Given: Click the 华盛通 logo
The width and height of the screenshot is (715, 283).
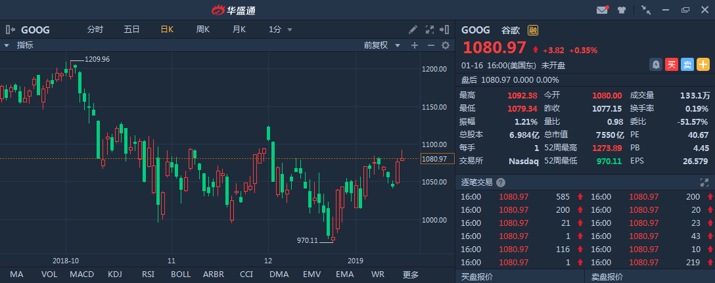Looking at the screenshot, I should pyautogui.click(x=233, y=10).
